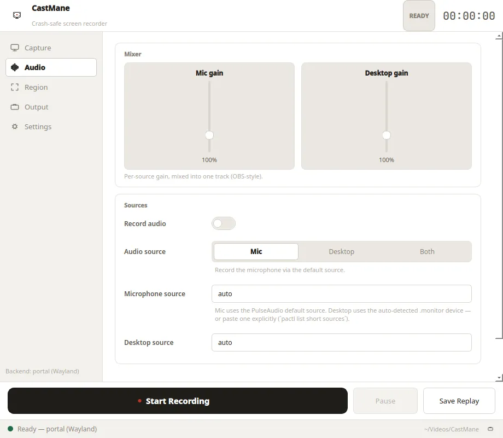Click the Desktop gain 100% value
The height and width of the screenshot is (438, 503).
tap(387, 160)
